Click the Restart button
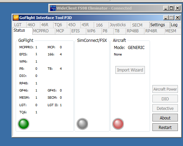Image resolution: width=183 pixels, height=146 pixels. 165,127
